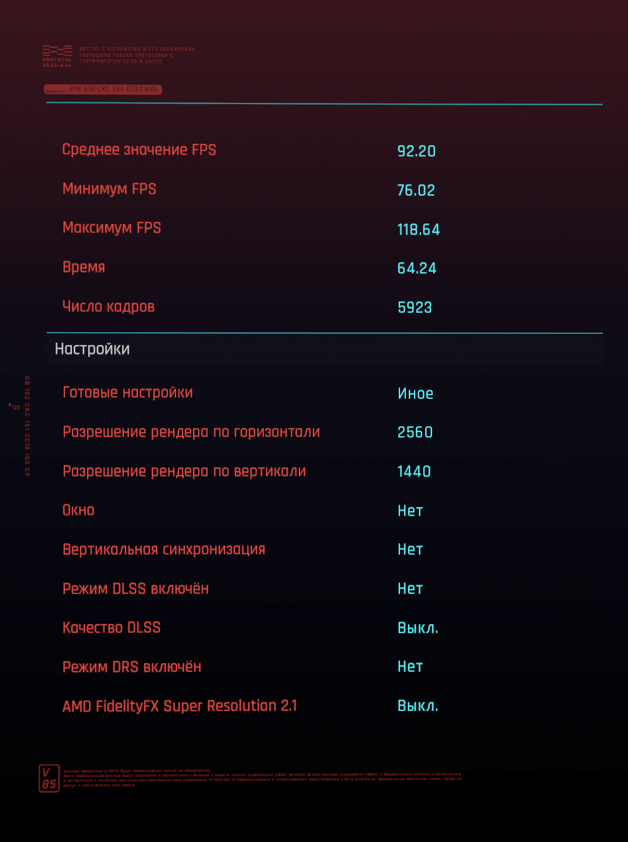
Task: Click the maximum FPS value 118.64
Action: (x=419, y=230)
